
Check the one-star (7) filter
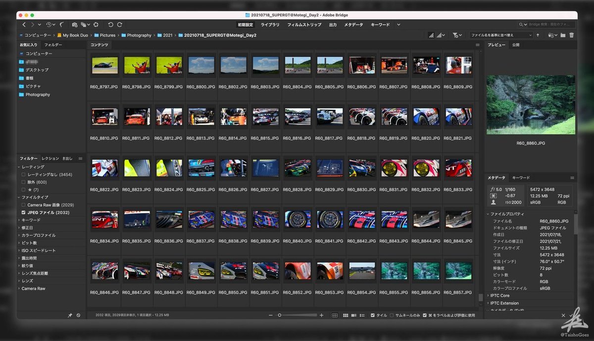pyautogui.click(x=23, y=190)
